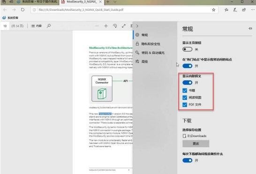Toggle ask what to do with each download switch

pos(187,160)
